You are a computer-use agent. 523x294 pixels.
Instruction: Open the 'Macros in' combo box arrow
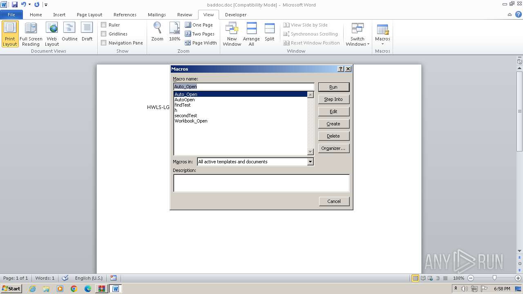coord(310,162)
